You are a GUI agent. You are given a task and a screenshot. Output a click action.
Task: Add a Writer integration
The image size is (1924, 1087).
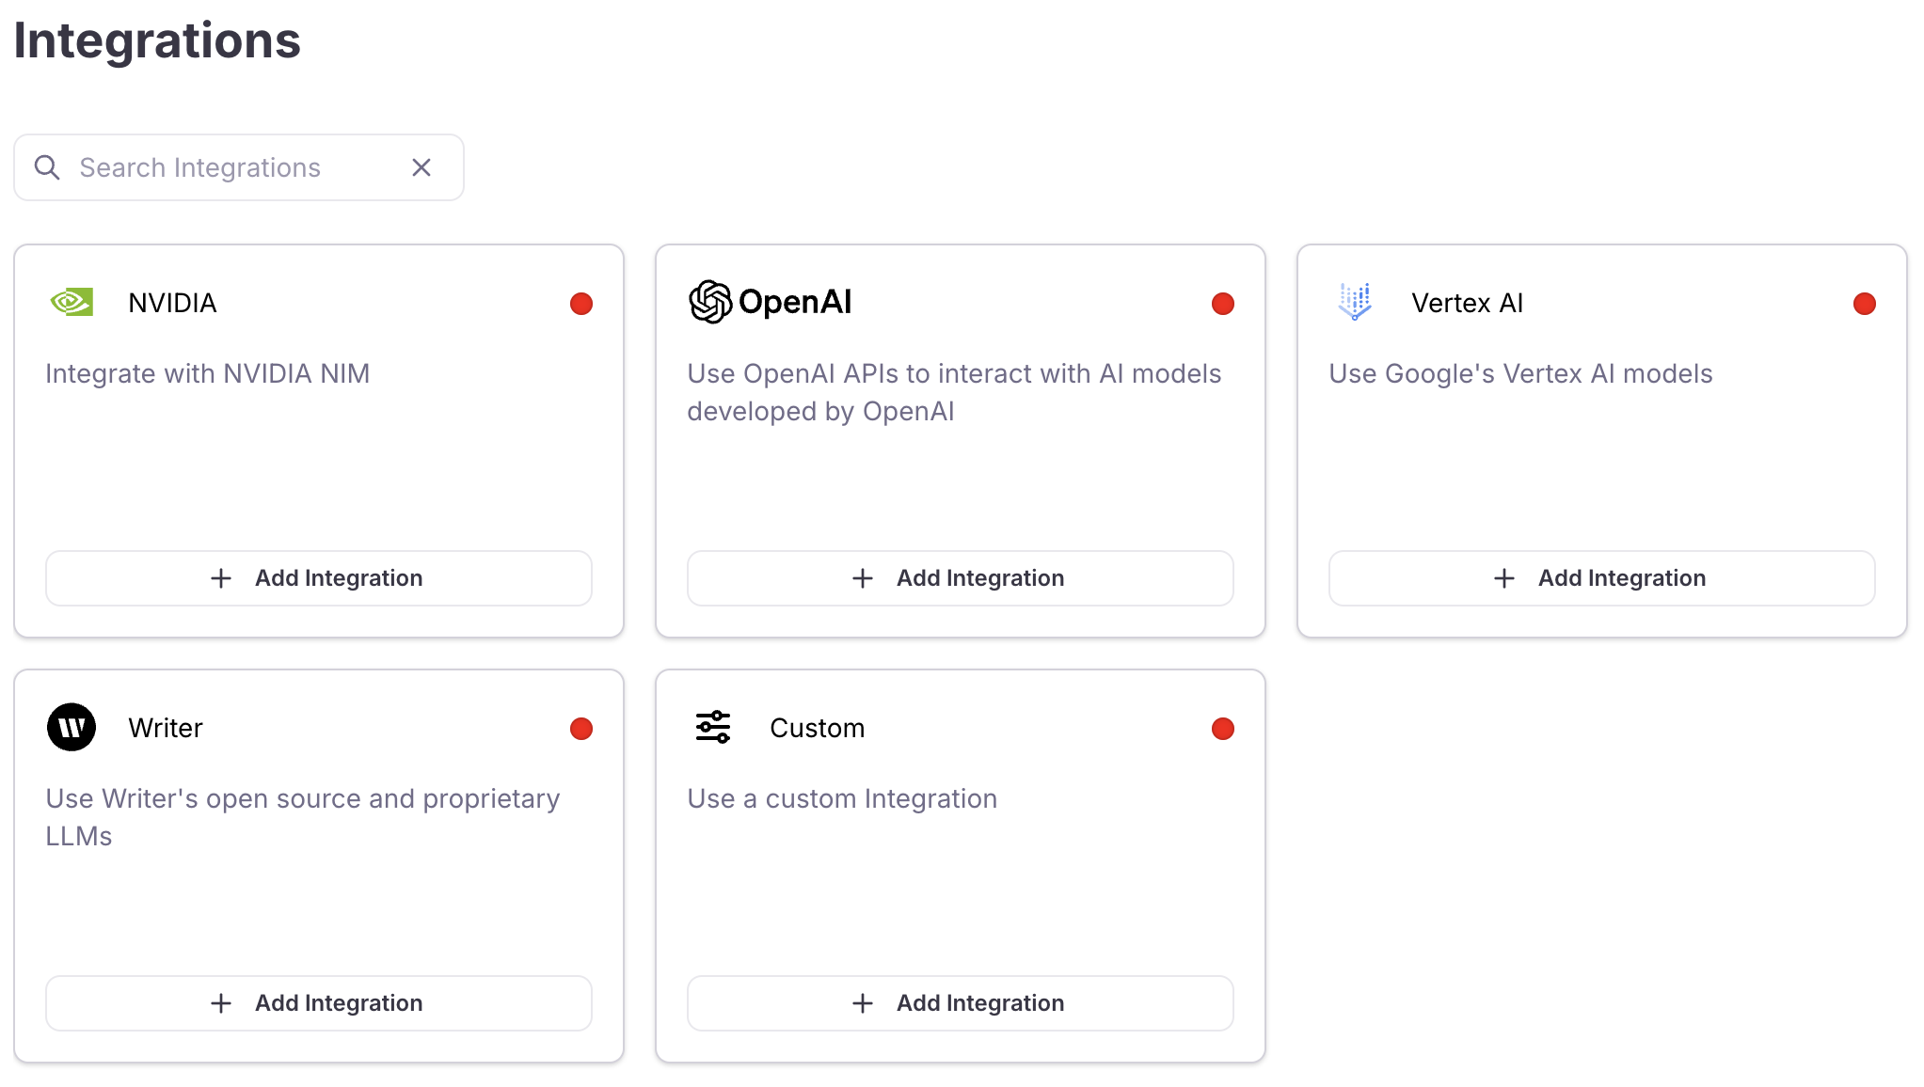(318, 1003)
